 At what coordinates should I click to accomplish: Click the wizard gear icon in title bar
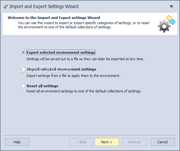[6, 6]
